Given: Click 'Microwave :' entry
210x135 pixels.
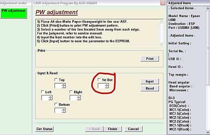Looking at the screenshot, I should (x=179, y=90).
